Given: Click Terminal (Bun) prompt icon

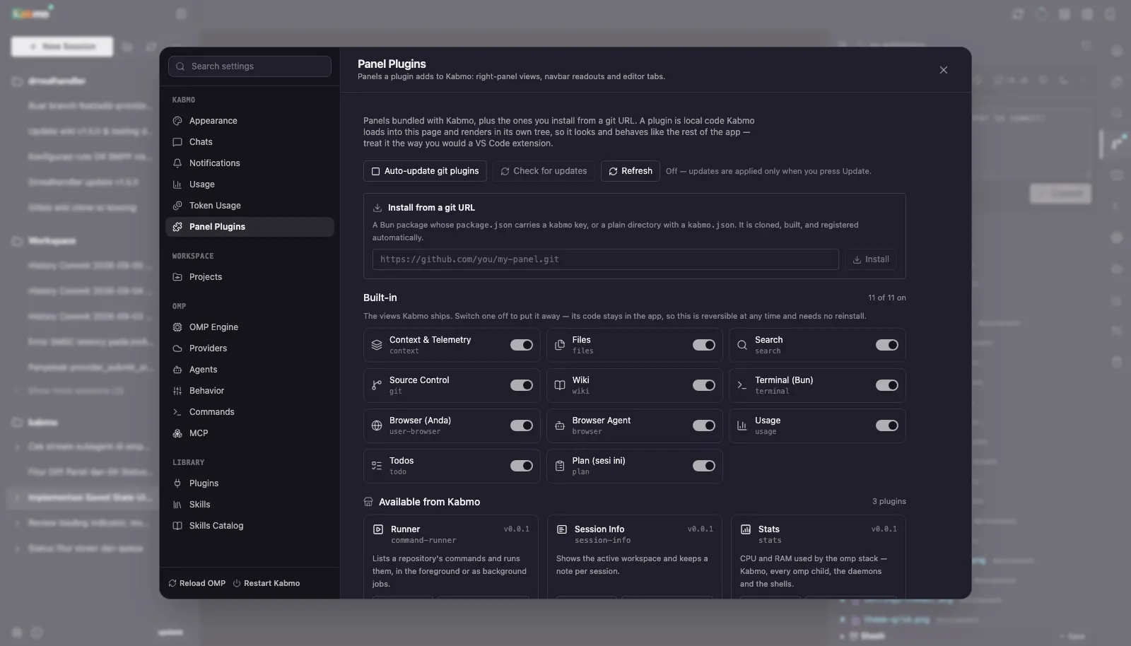Looking at the screenshot, I should click(742, 385).
